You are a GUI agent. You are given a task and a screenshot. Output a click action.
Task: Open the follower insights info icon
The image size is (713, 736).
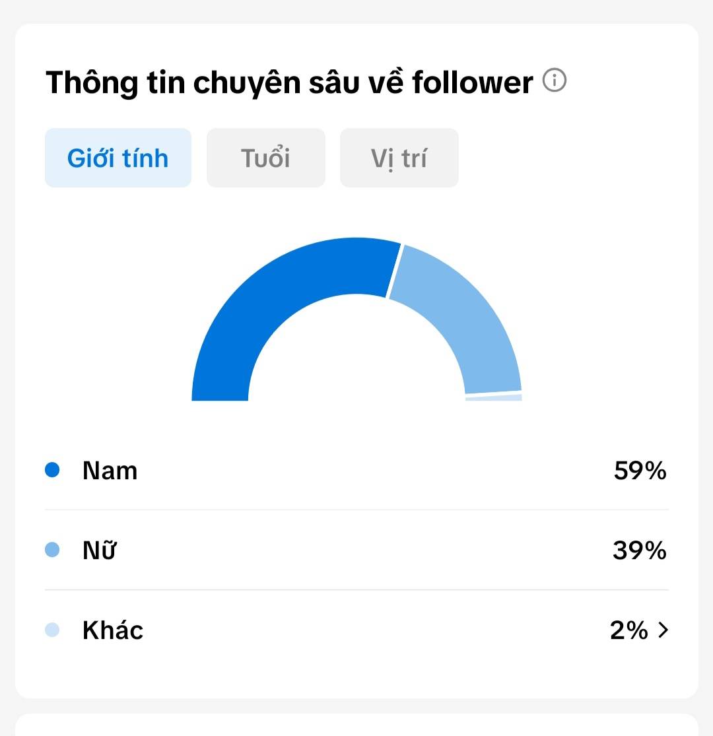(x=555, y=80)
